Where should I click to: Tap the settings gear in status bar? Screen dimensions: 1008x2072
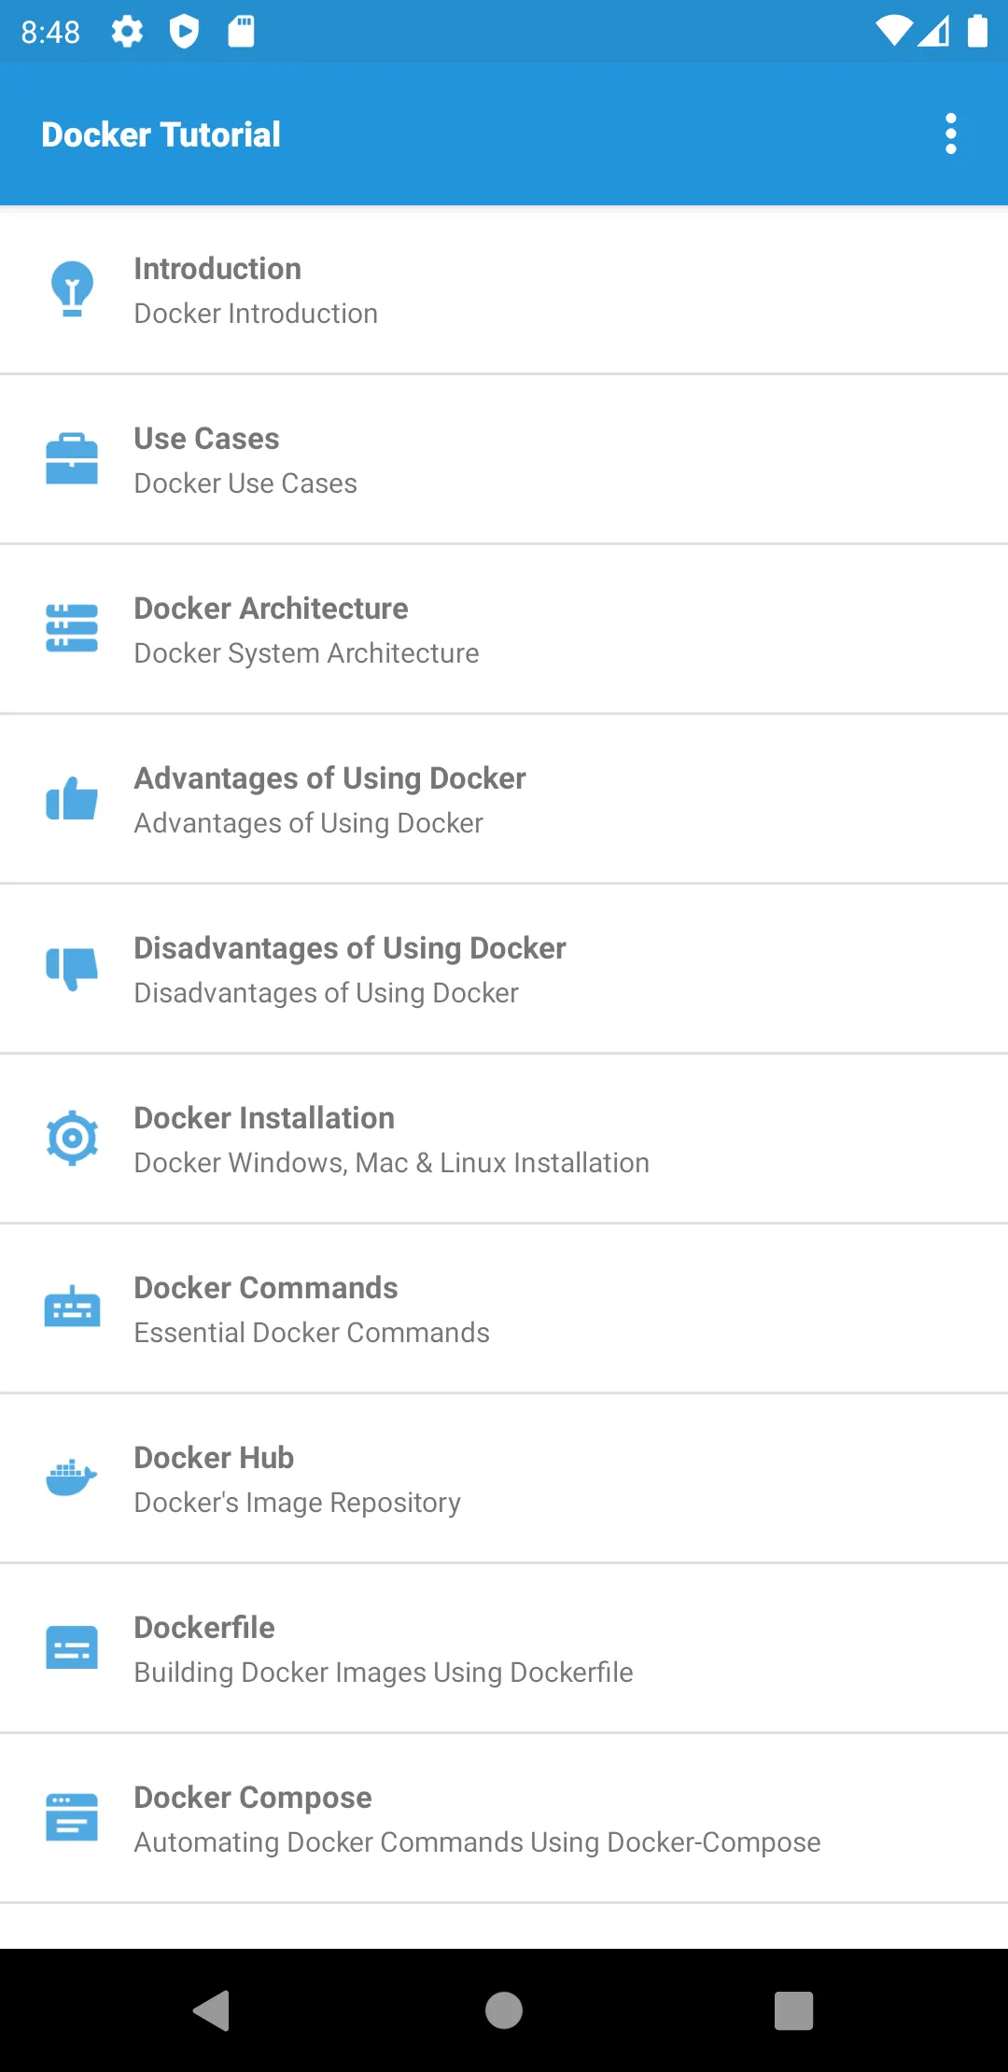[x=127, y=32]
